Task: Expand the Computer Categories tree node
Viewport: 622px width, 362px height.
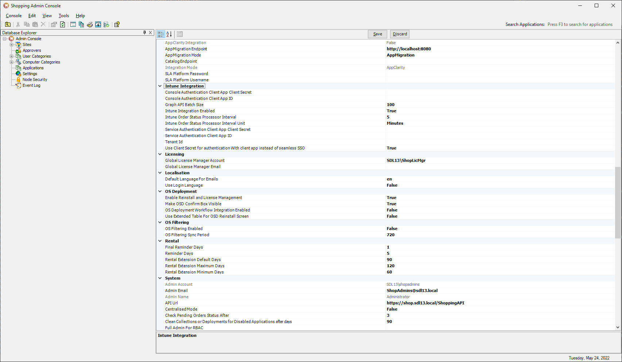Action: (11, 62)
